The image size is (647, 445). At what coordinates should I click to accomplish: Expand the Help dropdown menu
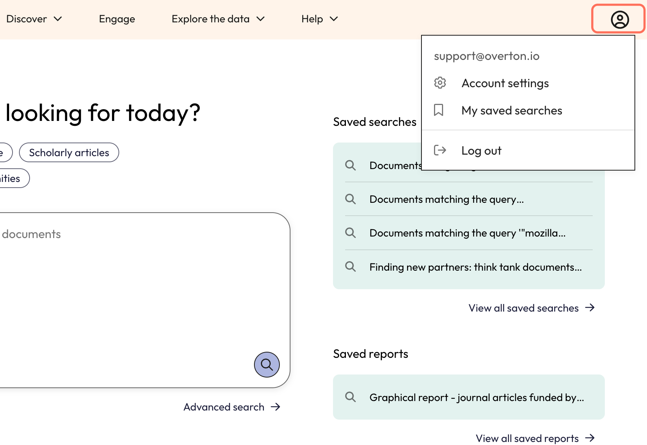tap(320, 19)
